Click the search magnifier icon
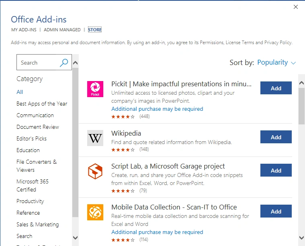This screenshot has width=305, height=246. click(64, 63)
